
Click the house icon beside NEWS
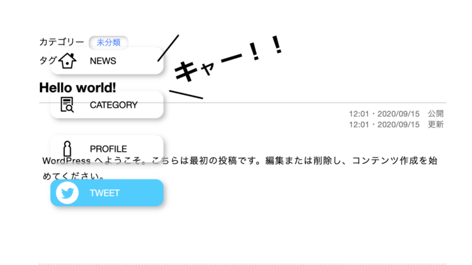(67, 61)
